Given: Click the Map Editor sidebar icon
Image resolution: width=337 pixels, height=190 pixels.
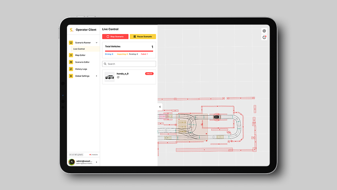Looking at the screenshot, I should (71, 55).
